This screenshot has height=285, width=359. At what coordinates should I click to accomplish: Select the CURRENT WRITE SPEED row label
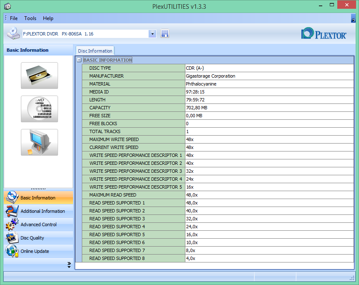tap(114, 147)
